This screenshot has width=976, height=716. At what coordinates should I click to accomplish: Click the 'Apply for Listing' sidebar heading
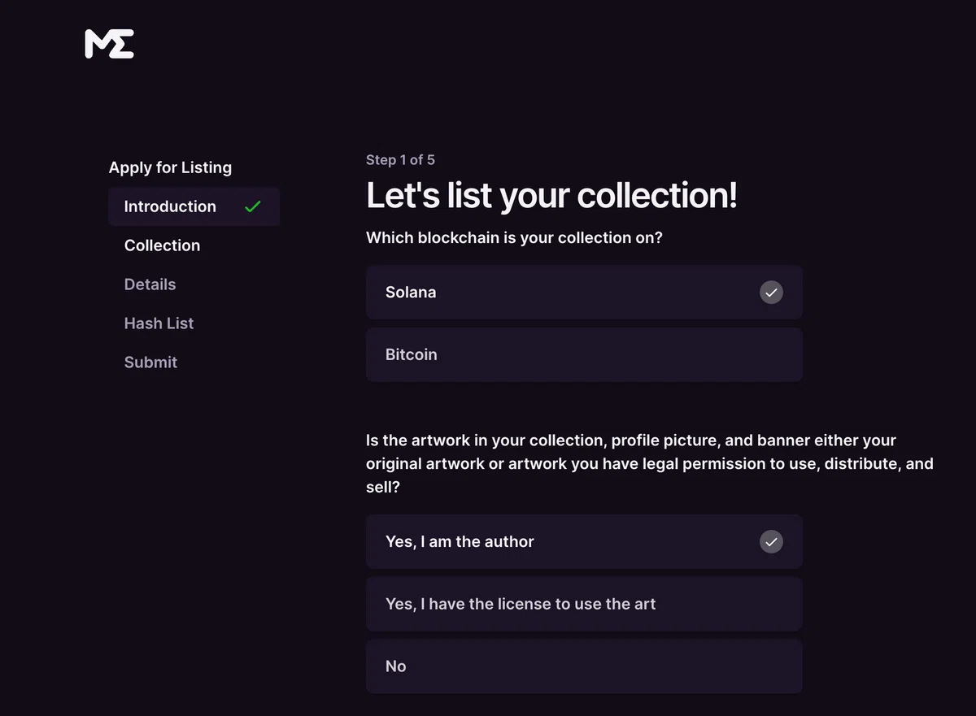(x=170, y=167)
